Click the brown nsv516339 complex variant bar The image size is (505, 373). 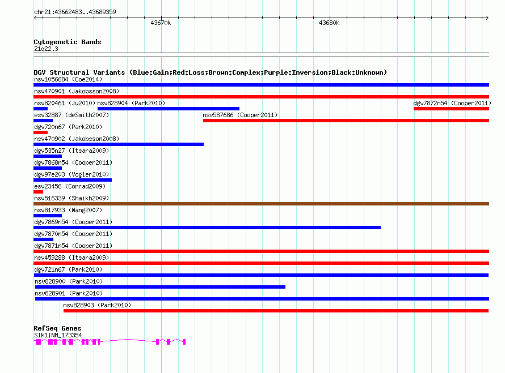coord(261,204)
